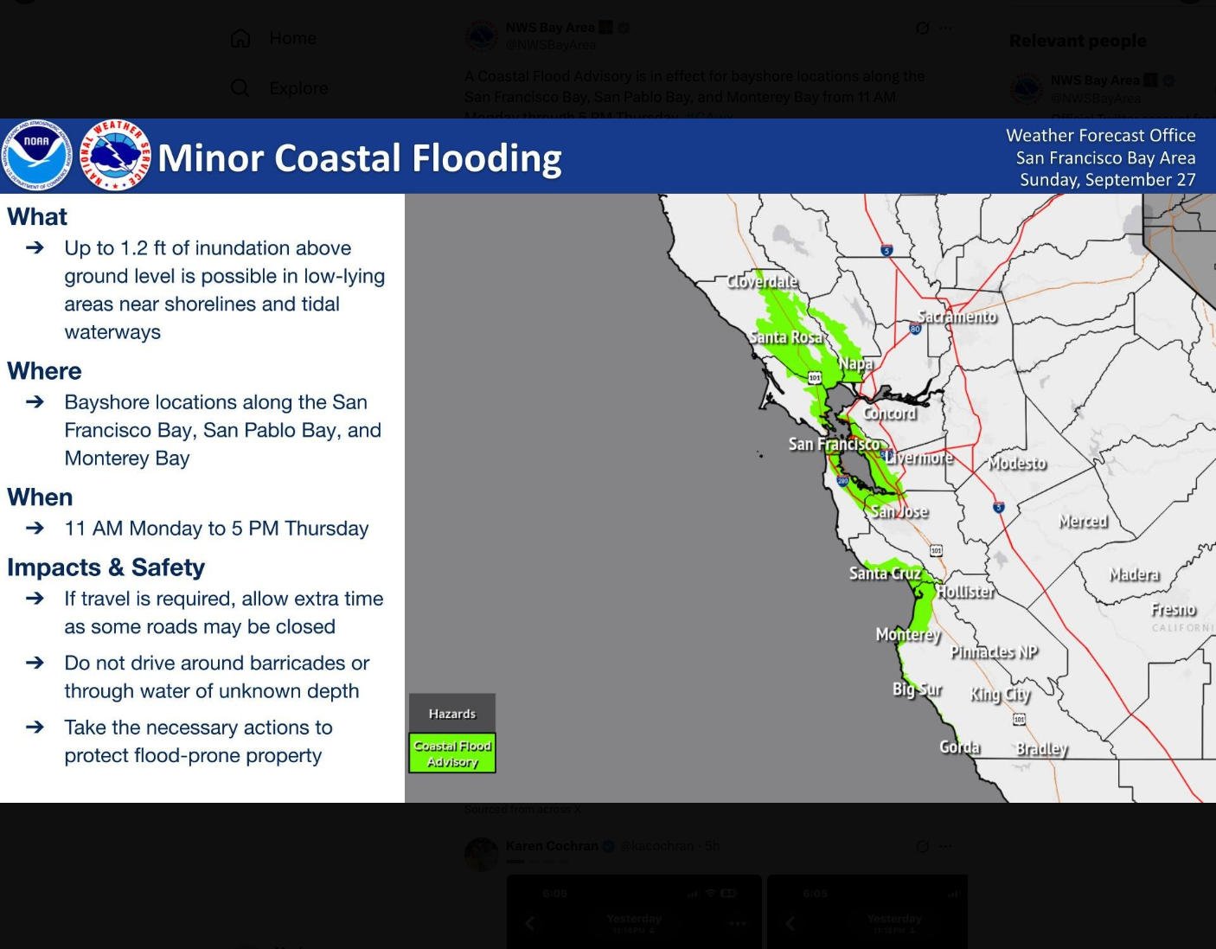1216x949 pixels.
Task: Click NWS Bay Area avatar under Relevant people
Action: click(x=1027, y=89)
